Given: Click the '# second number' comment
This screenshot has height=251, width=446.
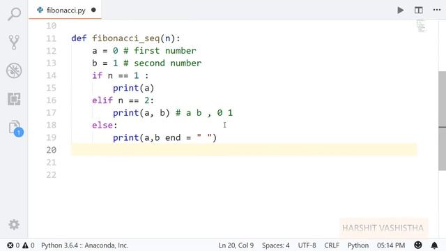Looking at the screenshot, I should pos(162,63).
